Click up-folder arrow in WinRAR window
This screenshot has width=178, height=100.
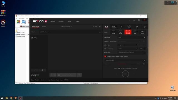[17, 26]
